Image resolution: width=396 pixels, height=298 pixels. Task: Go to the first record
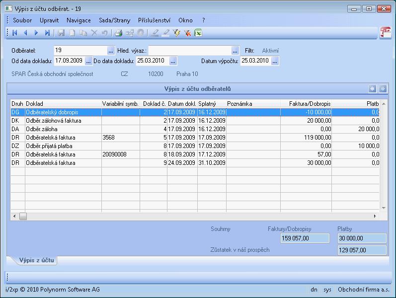[14, 33]
